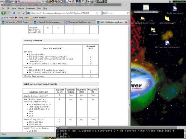Select the Lotus Connections Screen Saver icon

click(x=146, y=9)
